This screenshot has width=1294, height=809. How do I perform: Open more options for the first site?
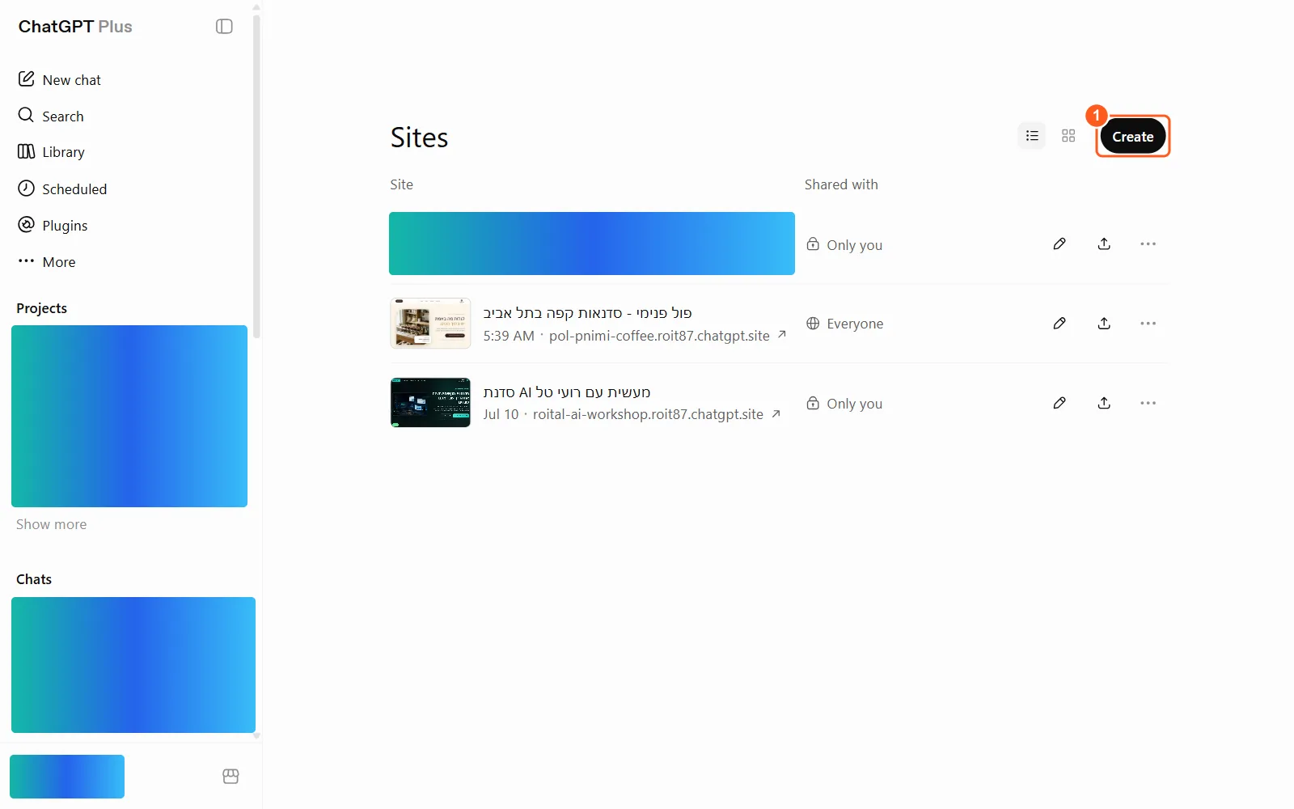[x=1148, y=244]
